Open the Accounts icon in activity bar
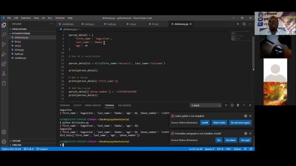This screenshot has height=166, width=296. [x=4, y=132]
